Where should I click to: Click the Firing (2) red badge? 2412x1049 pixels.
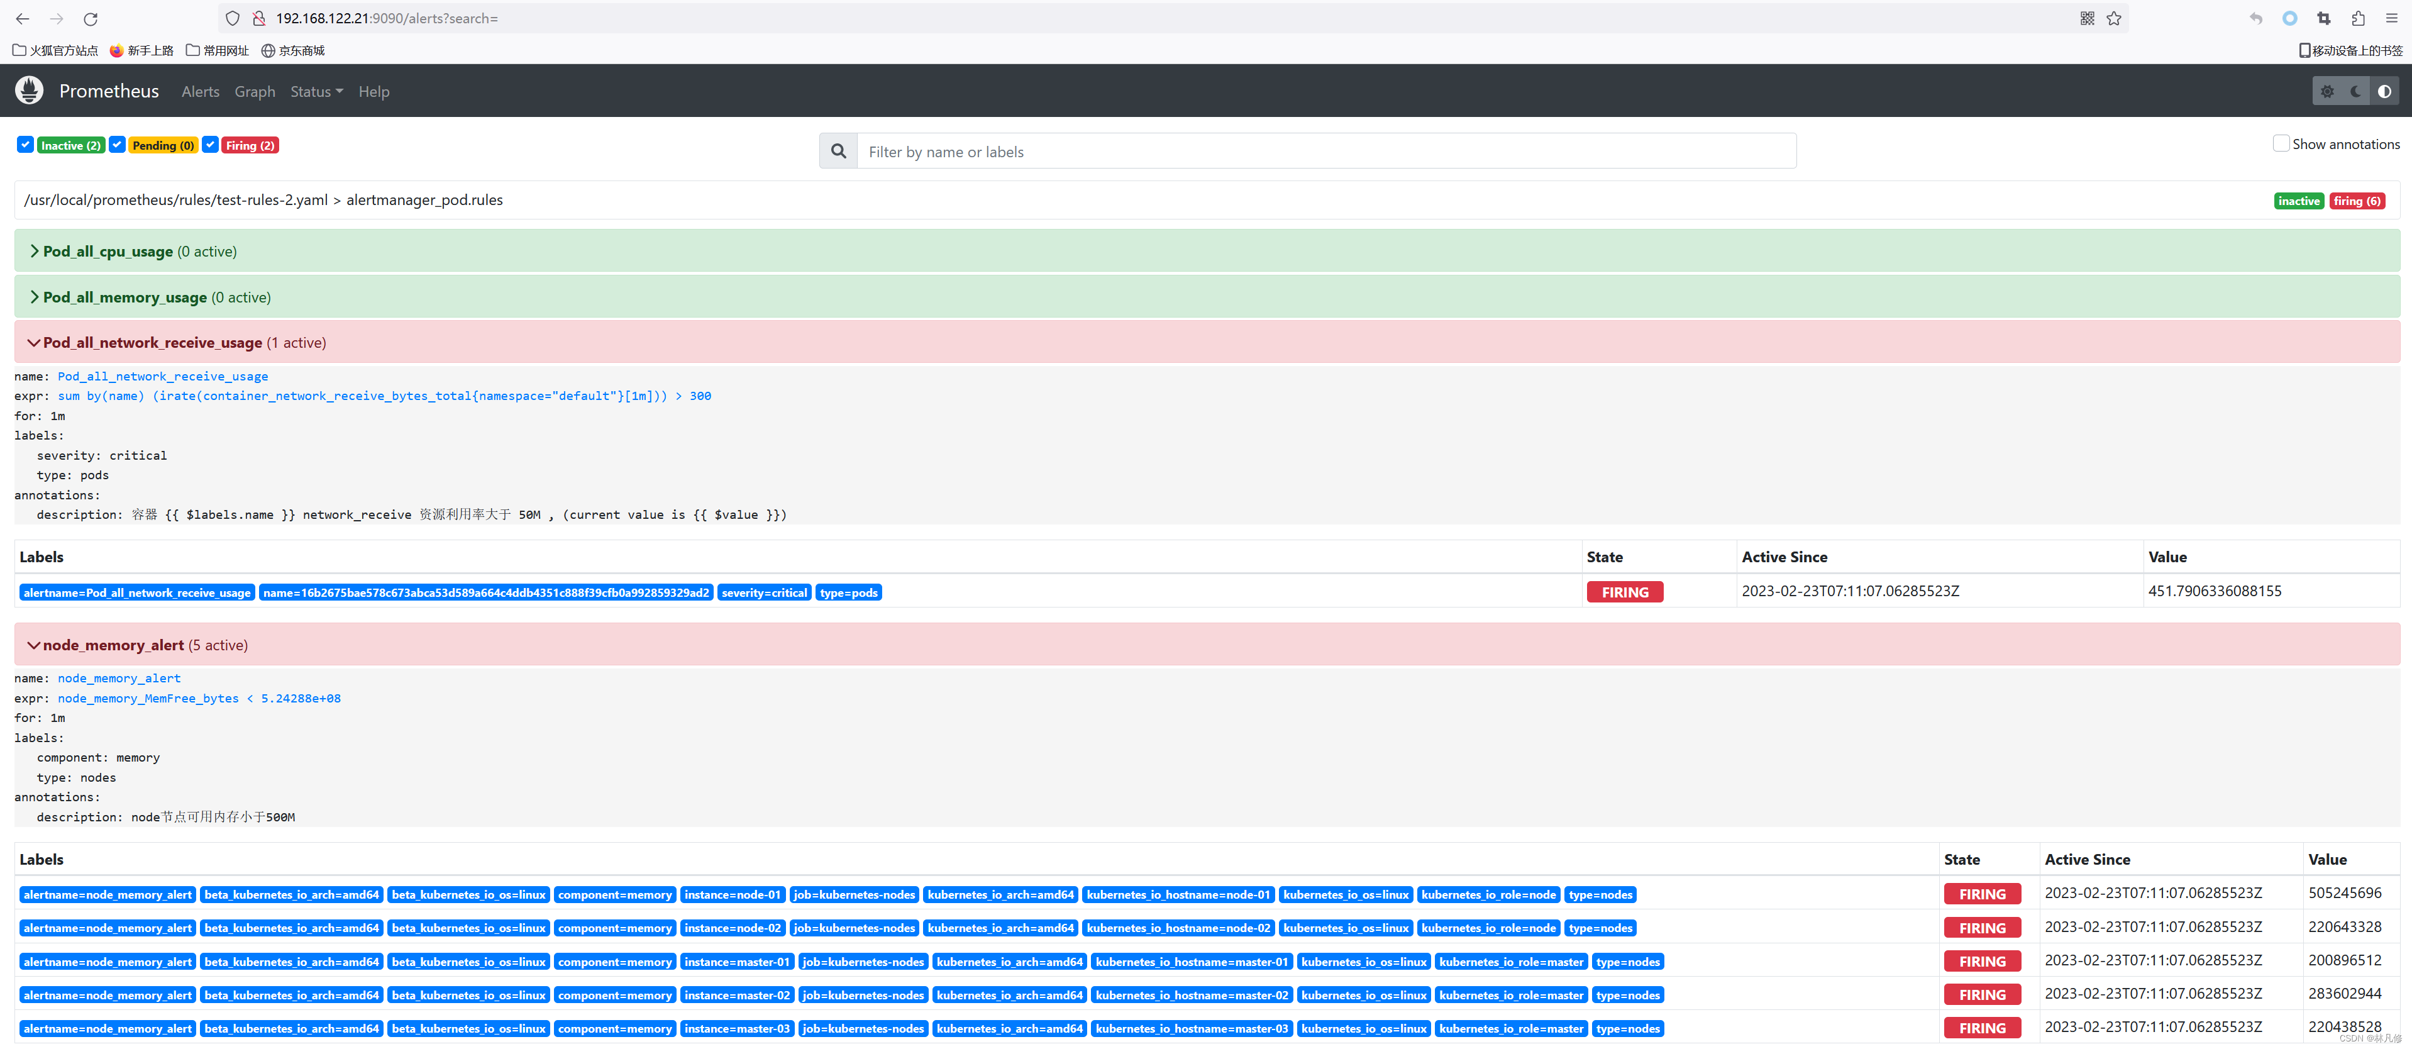point(250,145)
